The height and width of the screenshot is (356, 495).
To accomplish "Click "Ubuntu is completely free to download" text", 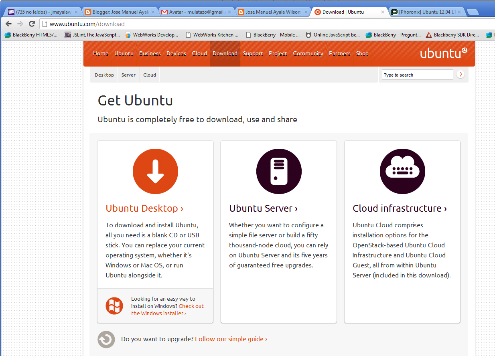I will click(197, 119).
